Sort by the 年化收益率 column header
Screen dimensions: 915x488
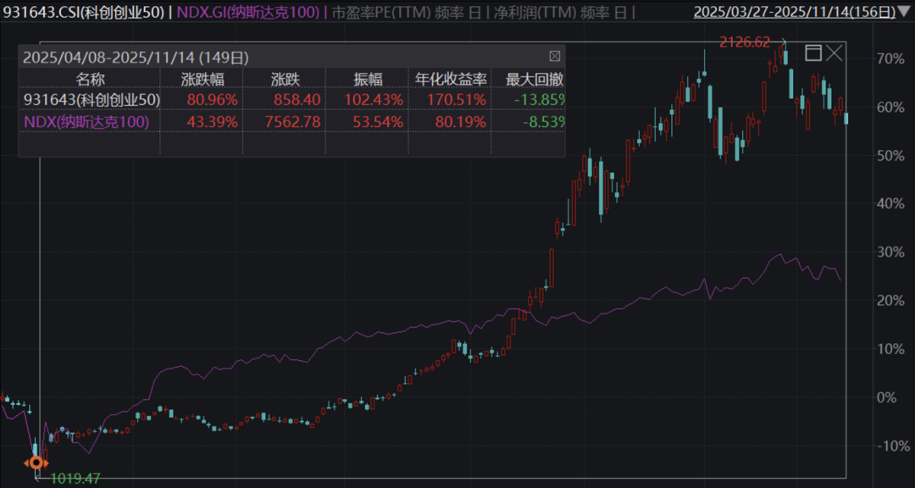(x=451, y=79)
